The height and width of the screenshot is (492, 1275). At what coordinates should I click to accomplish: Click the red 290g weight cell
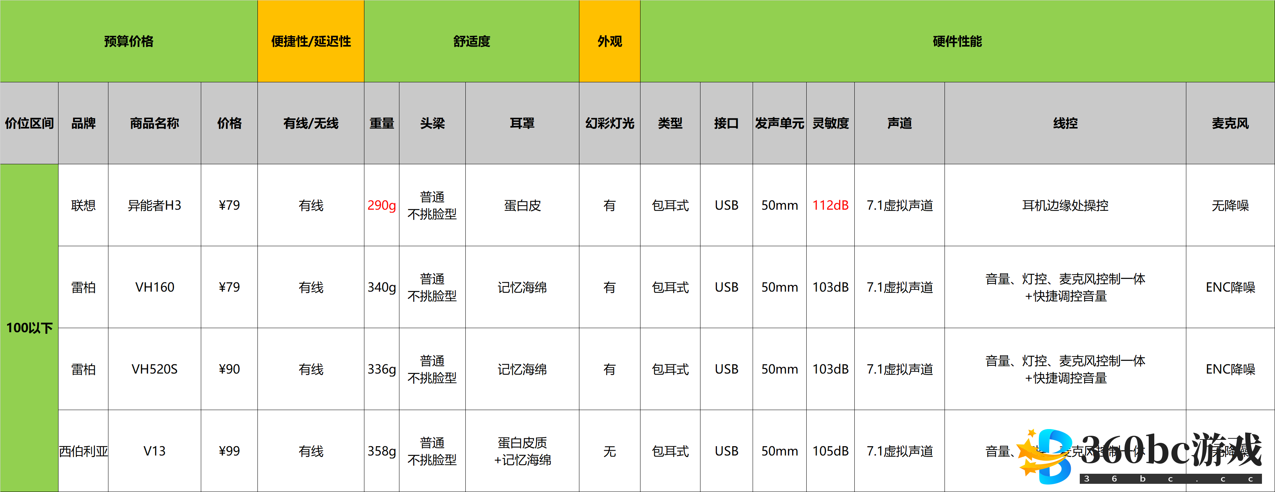[382, 205]
